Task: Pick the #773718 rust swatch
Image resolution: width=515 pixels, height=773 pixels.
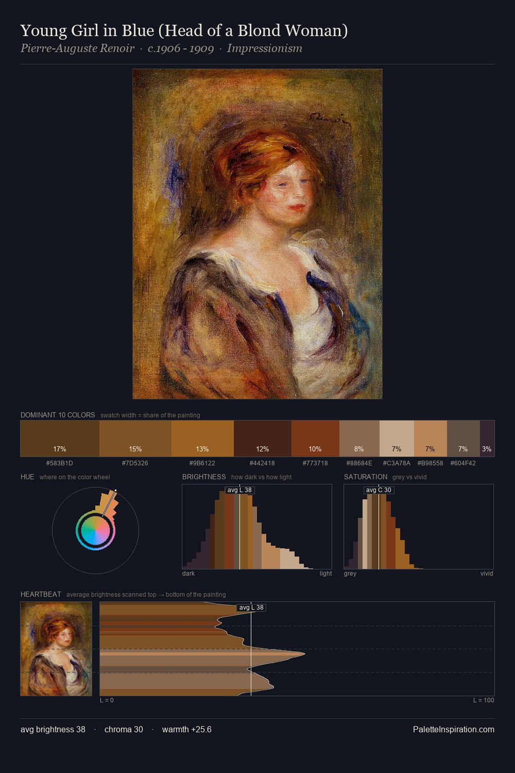Action: pos(315,439)
